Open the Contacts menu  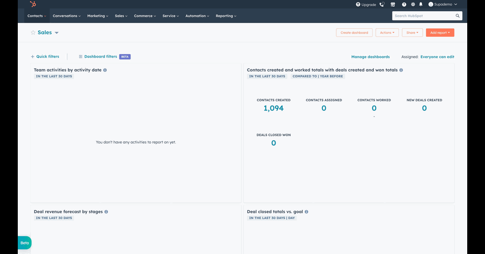point(37,16)
